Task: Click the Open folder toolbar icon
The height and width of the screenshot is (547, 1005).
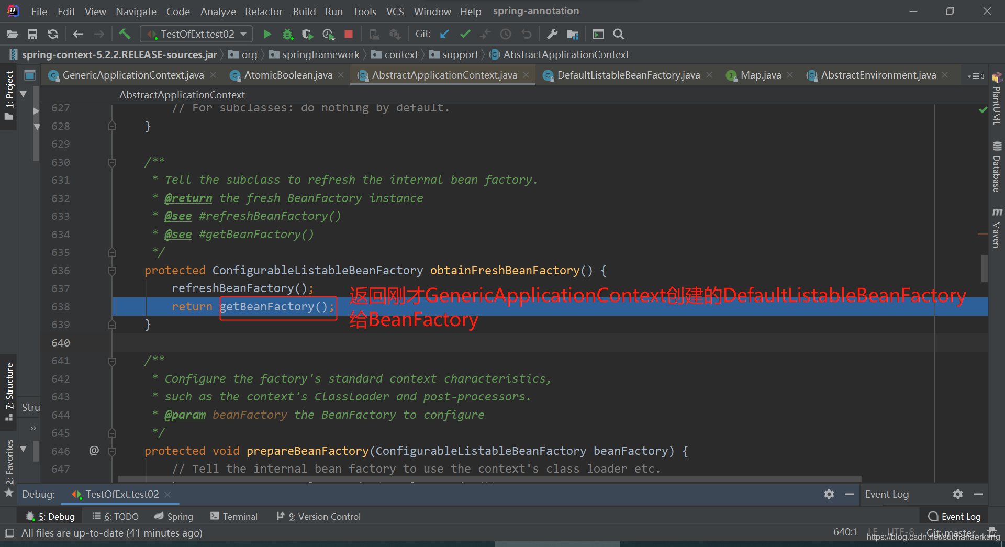Action: click(x=13, y=35)
